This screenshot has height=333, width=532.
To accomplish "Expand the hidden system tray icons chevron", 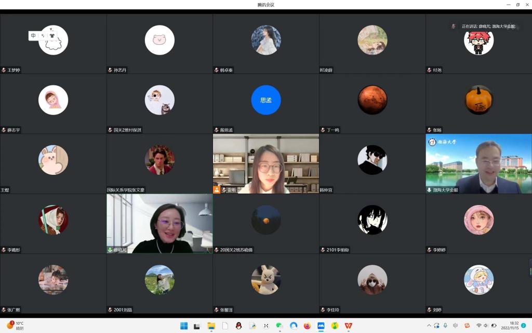I will coord(429,326).
